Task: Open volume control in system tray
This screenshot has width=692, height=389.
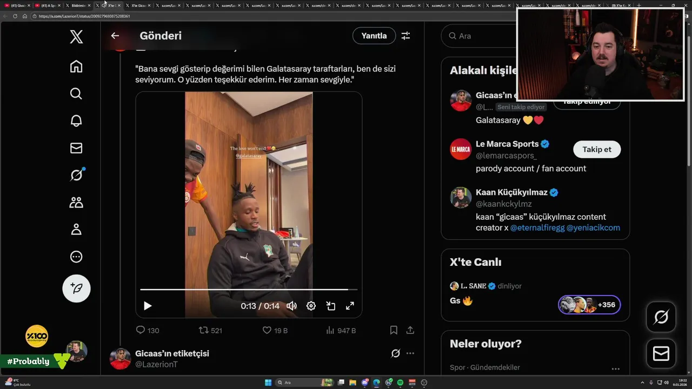Action: 666,382
